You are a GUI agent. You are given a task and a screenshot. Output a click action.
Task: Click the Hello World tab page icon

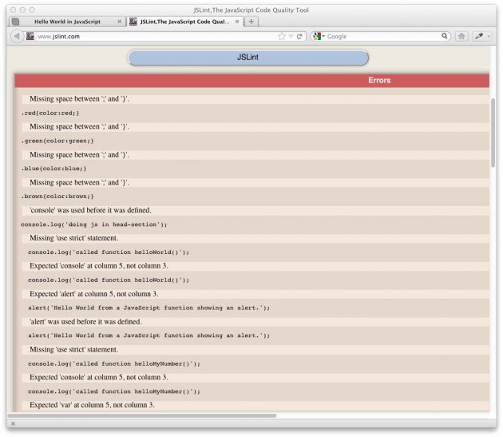(x=15, y=22)
